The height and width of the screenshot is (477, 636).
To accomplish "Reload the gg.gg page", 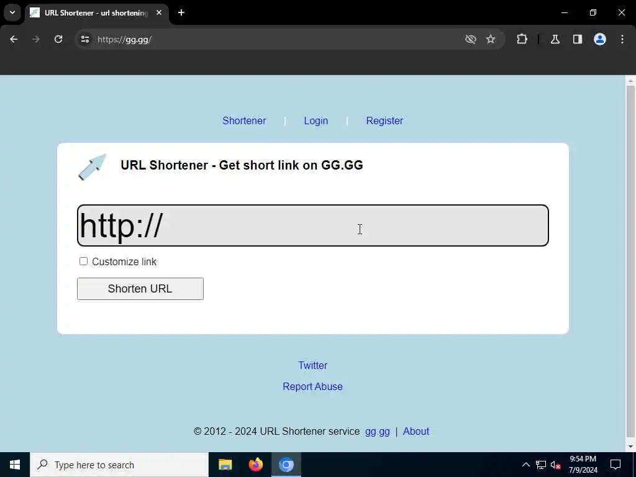I will click(x=58, y=39).
